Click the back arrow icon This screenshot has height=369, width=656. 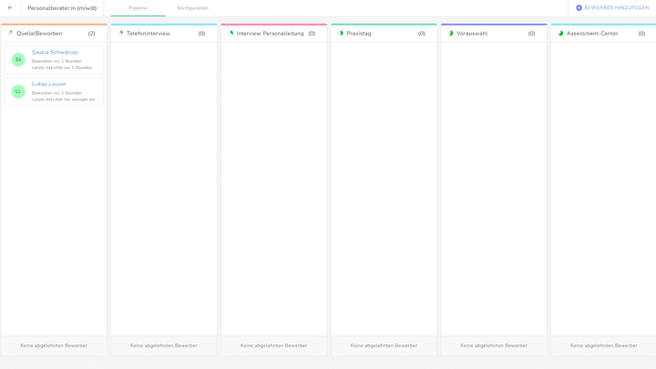tap(10, 8)
